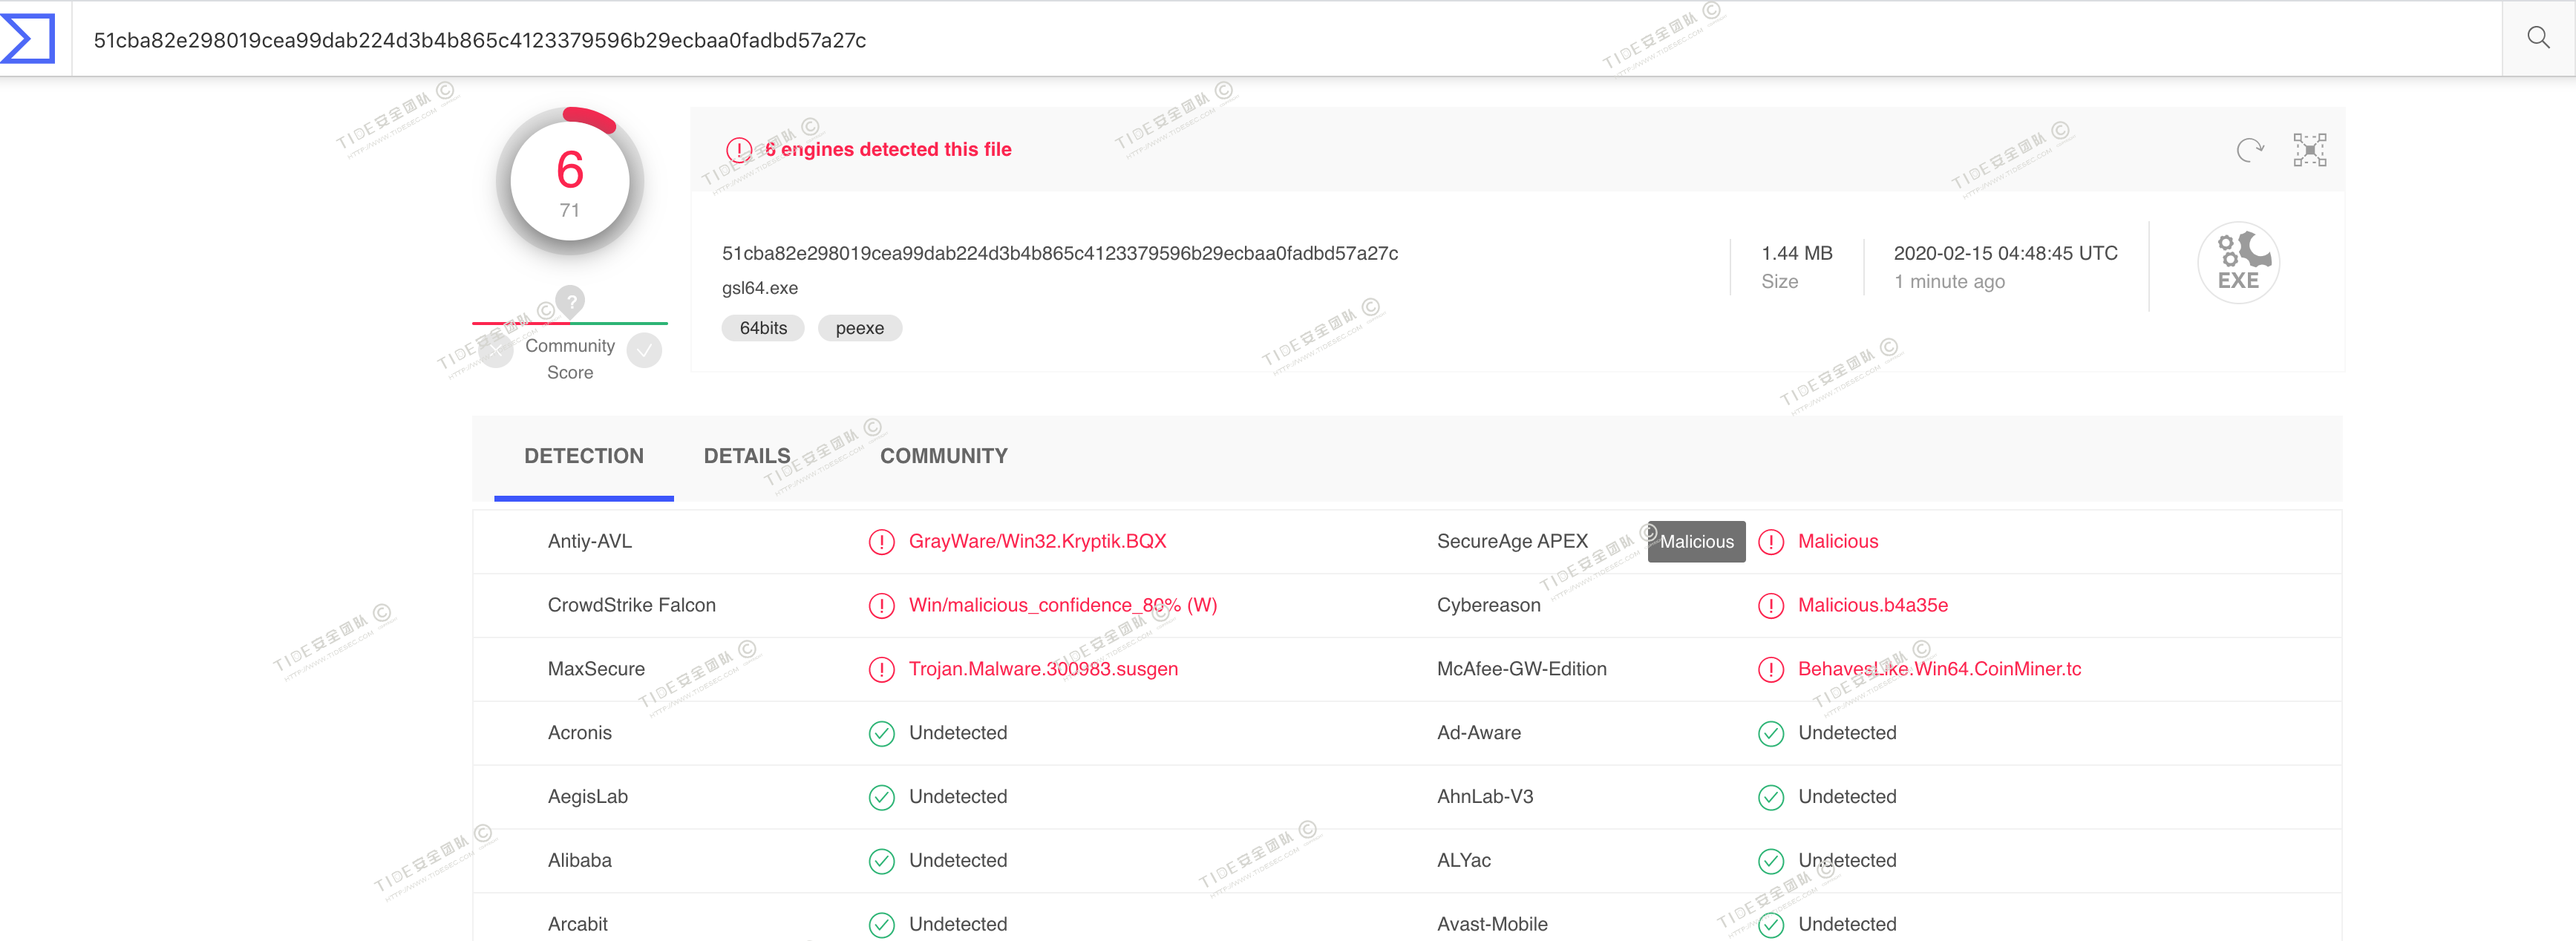
Task: Click the BehavesLike.Win64.CoinMiner.tc result
Action: pyautogui.click(x=1939, y=669)
